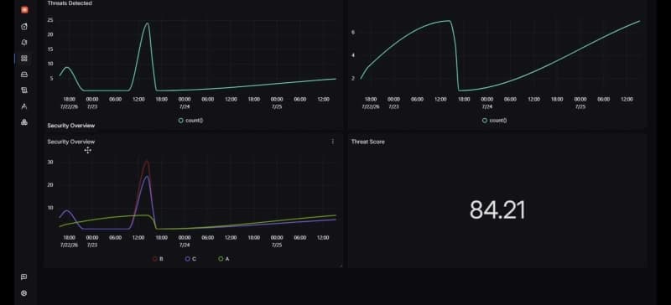Open the Security Overview panel three-dot menu
The image size is (671, 305).
pyautogui.click(x=333, y=142)
